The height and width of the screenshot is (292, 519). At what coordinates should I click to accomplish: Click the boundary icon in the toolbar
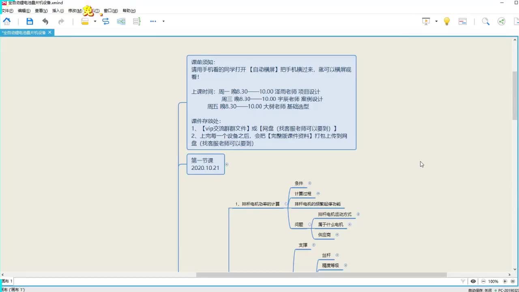point(121,21)
